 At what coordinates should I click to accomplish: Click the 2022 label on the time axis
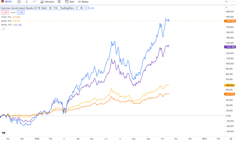(37, 138)
